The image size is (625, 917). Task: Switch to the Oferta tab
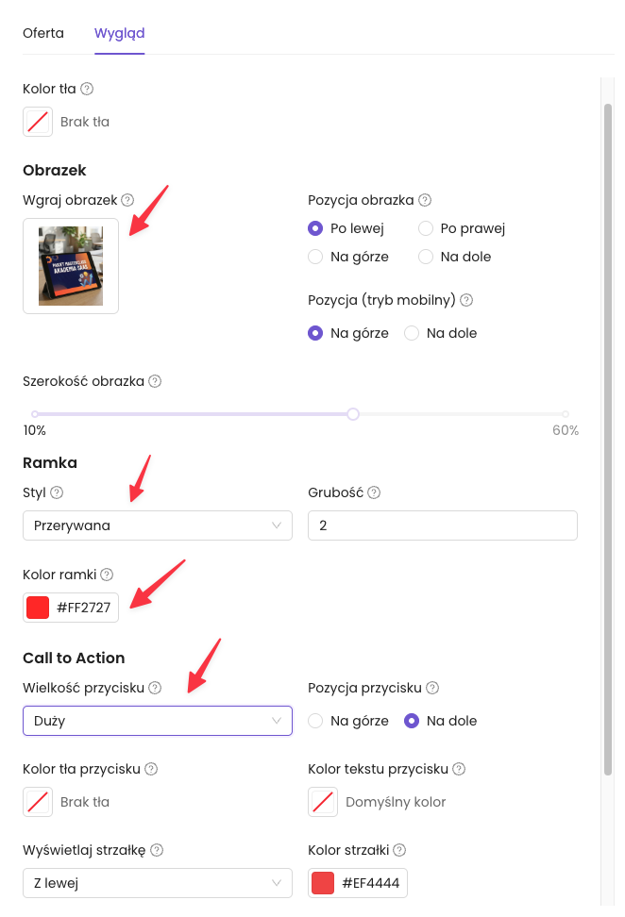pos(43,33)
